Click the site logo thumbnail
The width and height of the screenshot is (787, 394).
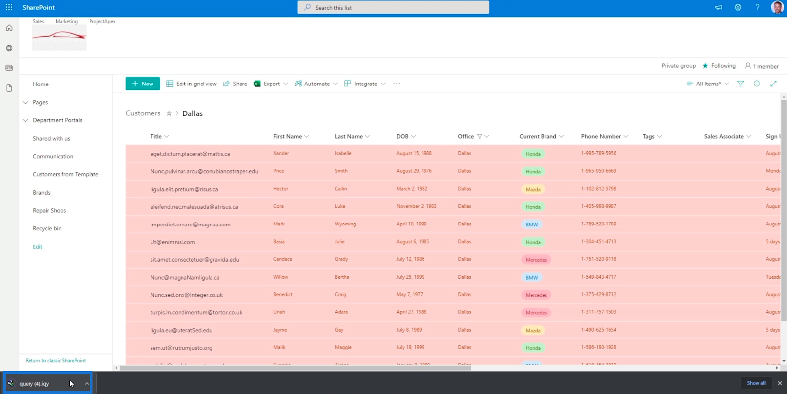pos(59,37)
